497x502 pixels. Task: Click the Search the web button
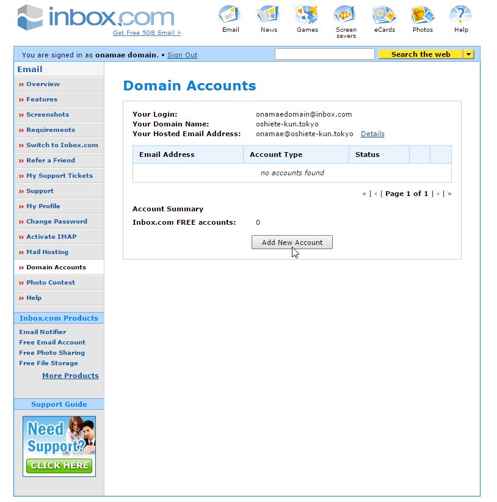421,54
